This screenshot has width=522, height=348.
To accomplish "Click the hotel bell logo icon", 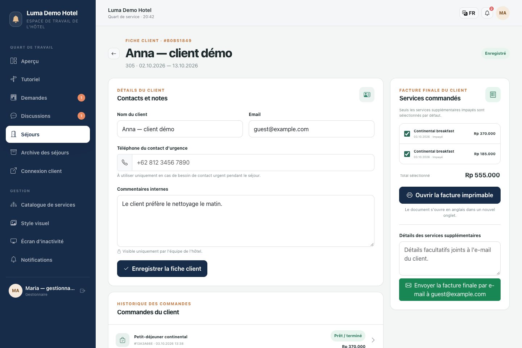I will 16,19.
